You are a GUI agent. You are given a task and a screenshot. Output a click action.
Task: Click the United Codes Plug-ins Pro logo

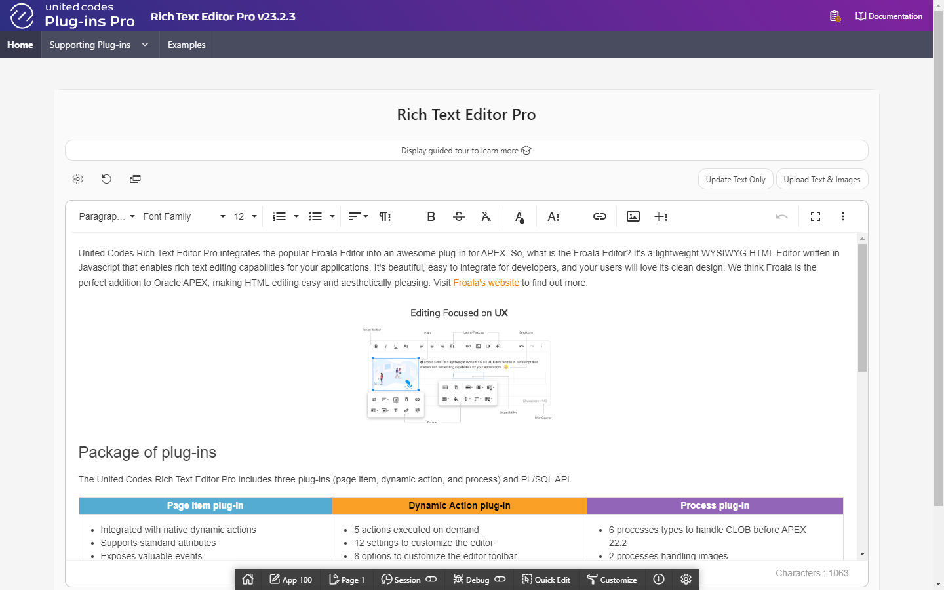(x=72, y=15)
